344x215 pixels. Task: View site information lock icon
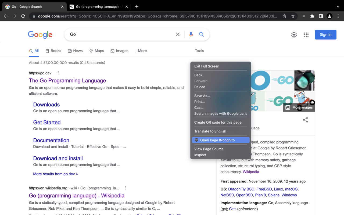tap(34, 16)
